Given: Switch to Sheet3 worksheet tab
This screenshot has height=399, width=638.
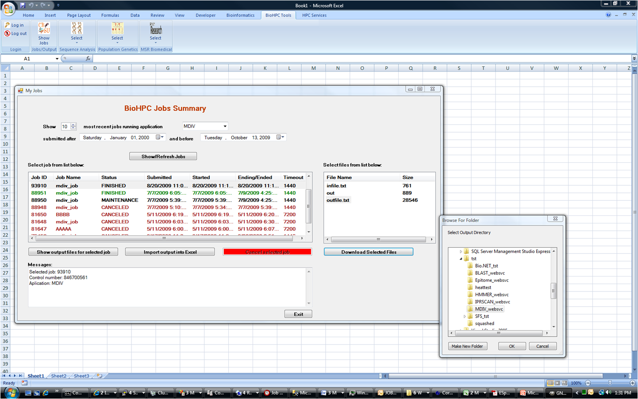Looking at the screenshot, I should [81, 376].
